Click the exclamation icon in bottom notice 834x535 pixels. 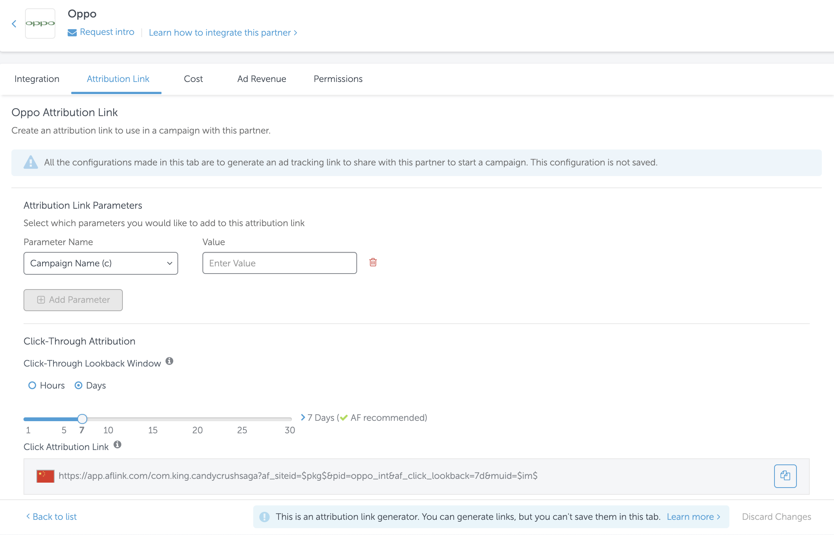point(264,517)
